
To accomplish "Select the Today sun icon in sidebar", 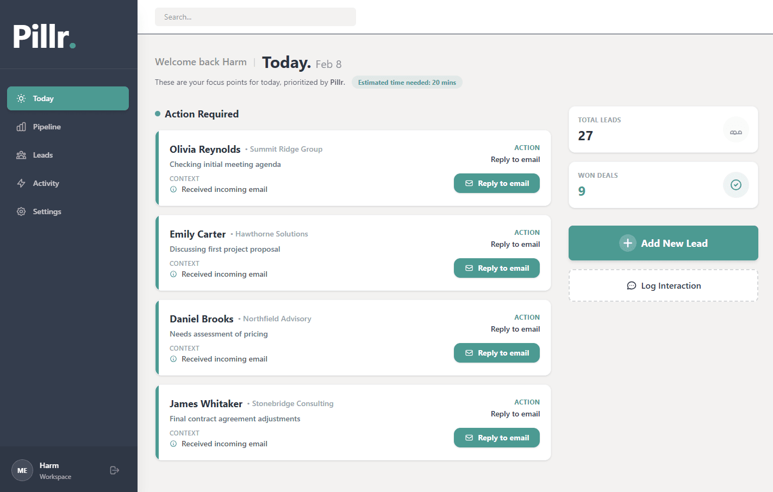I will click(21, 98).
